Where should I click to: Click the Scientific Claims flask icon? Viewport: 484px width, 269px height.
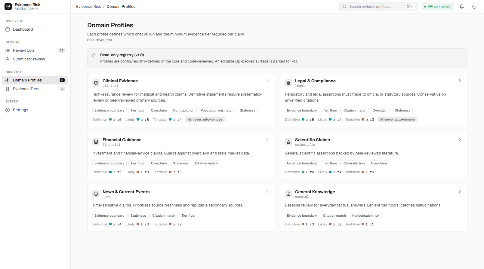[x=288, y=142]
